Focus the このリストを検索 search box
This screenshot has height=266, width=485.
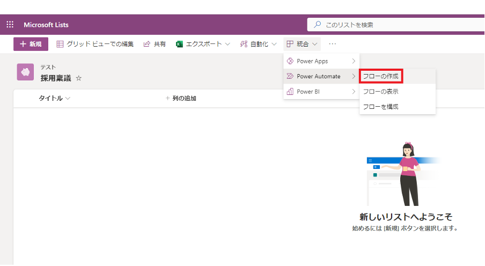[x=396, y=25]
